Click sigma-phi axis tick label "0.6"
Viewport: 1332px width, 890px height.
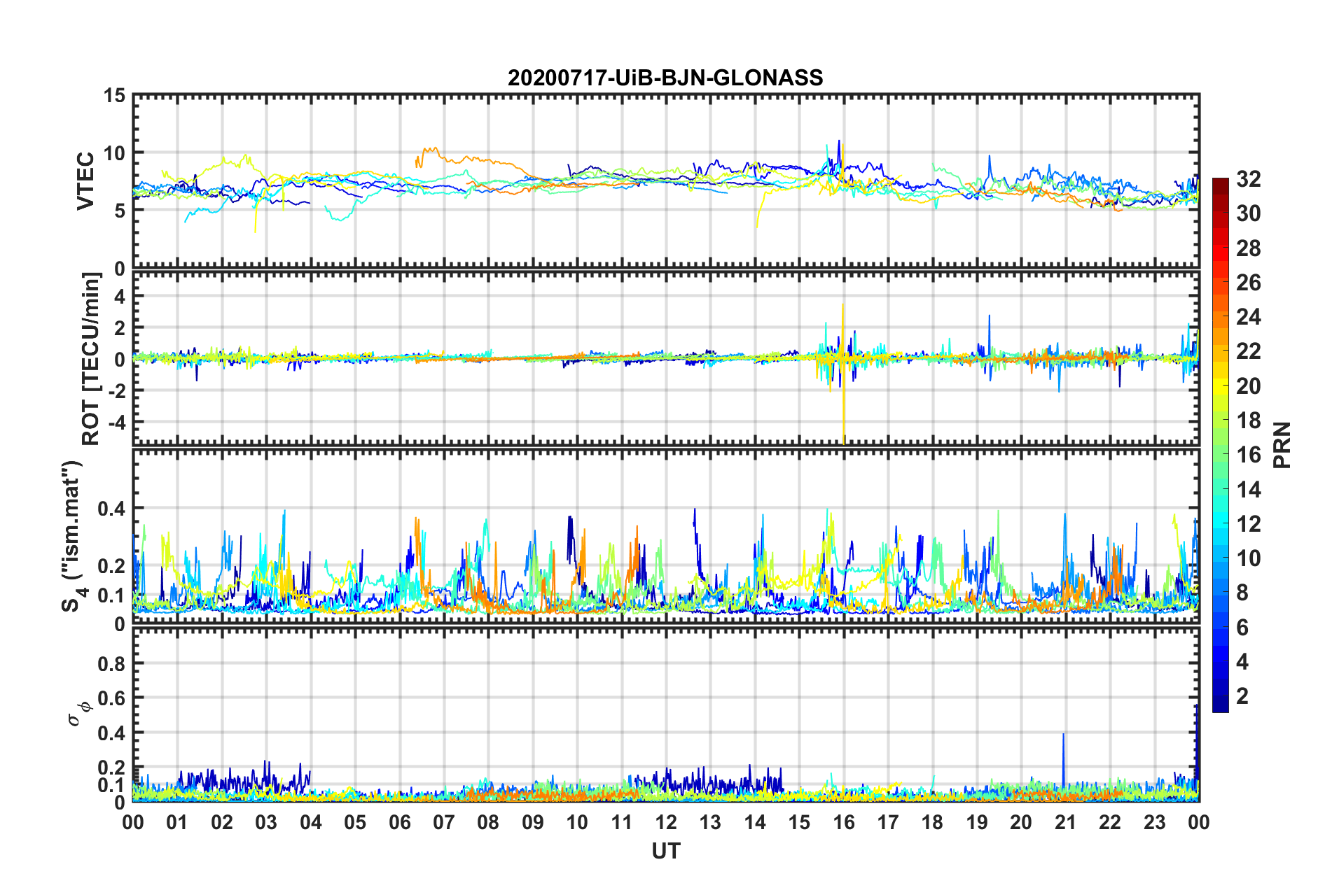point(111,698)
